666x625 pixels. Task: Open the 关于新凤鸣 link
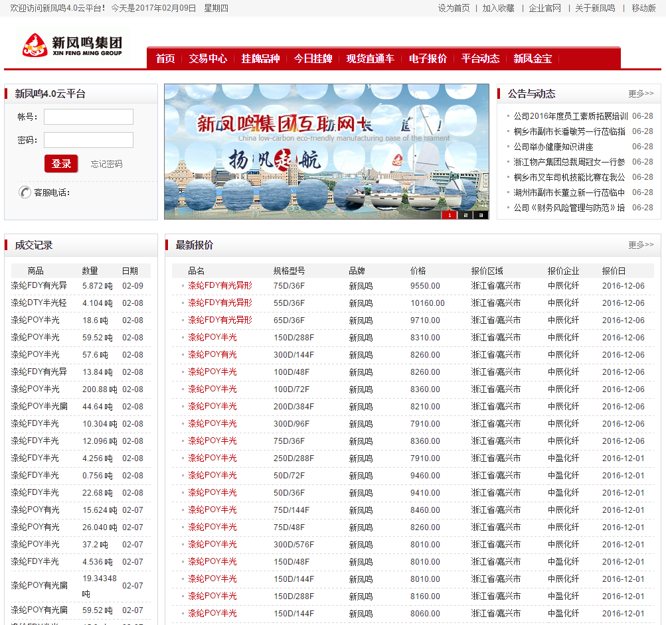tap(595, 8)
